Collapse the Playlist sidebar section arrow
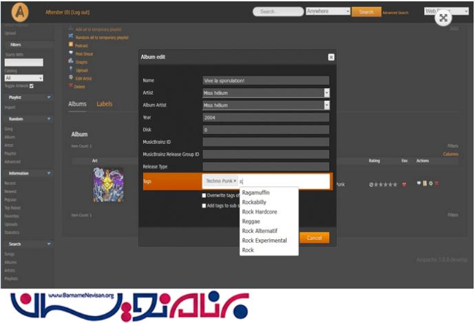Viewport: 475px width, 323px height. coord(49,97)
